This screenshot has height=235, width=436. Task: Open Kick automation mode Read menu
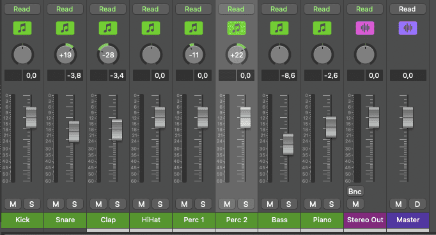point(22,9)
